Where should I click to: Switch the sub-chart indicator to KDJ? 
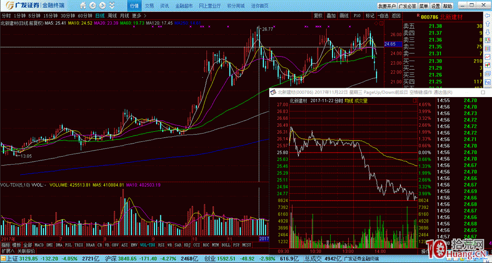click(186, 245)
